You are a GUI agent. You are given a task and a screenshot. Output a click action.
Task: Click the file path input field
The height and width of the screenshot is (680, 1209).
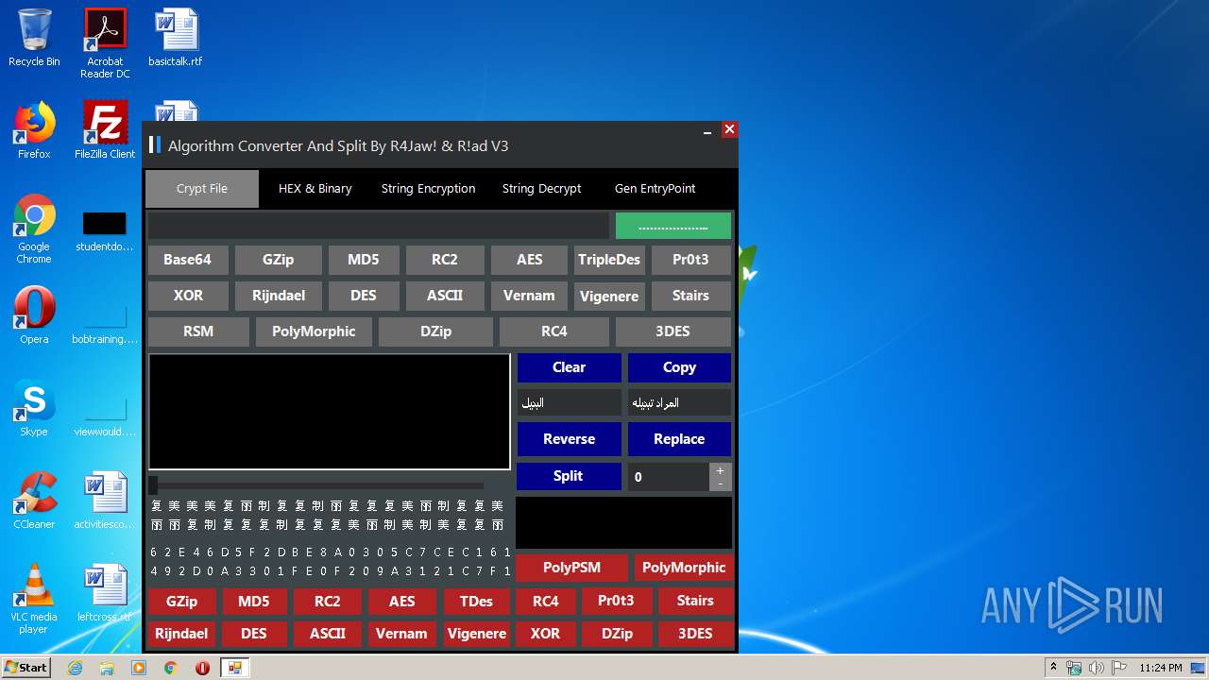tap(378, 226)
